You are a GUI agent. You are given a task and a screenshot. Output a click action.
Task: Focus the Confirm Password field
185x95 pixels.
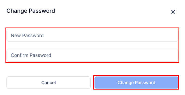[x=92, y=55]
